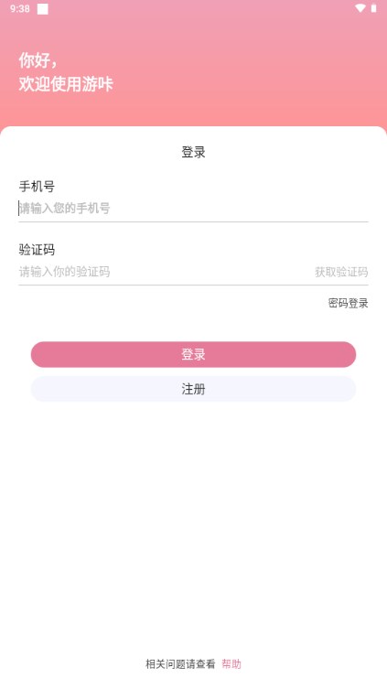Tap the 手机号 field label
Viewport: 387px width, 689px height.
pos(37,187)
